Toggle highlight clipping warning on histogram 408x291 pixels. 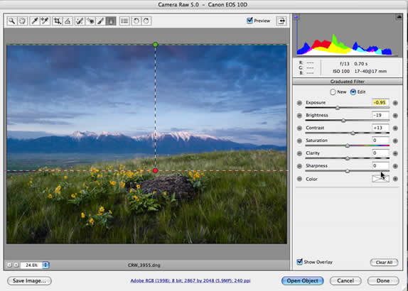399,17
